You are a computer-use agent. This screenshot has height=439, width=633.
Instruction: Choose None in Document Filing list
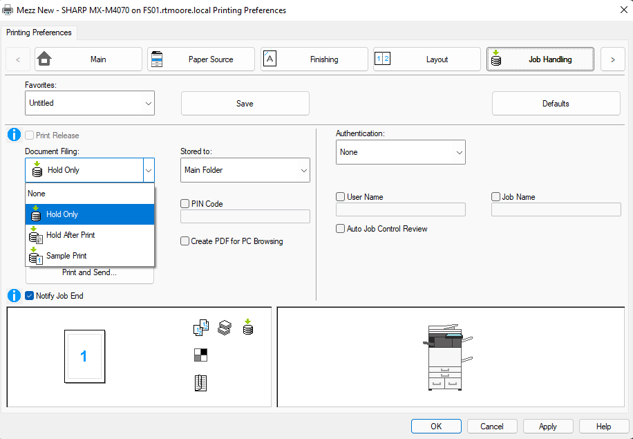90,194
